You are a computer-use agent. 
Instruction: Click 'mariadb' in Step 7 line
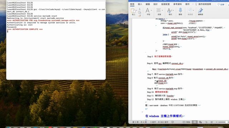tap(169, 74)
